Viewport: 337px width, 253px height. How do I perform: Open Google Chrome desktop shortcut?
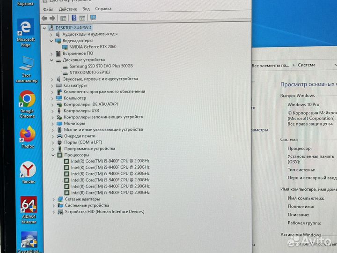27,104
